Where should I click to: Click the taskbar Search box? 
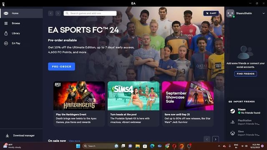[101, 146]
